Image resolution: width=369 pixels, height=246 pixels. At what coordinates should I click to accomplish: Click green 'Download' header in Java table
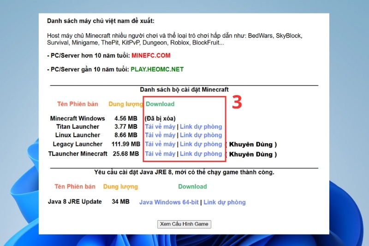point(192,186)
